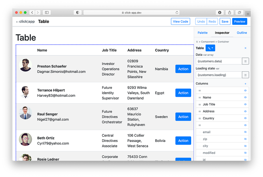This screenshot has height=177, width=263.
Task: Hide the Name column via eye icon
Action: pos(245,97)
